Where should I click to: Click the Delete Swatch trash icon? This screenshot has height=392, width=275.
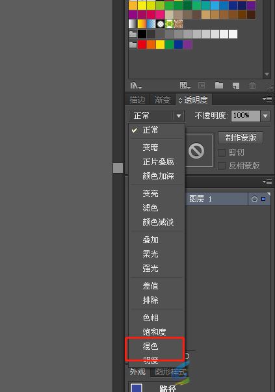point(252,86)
